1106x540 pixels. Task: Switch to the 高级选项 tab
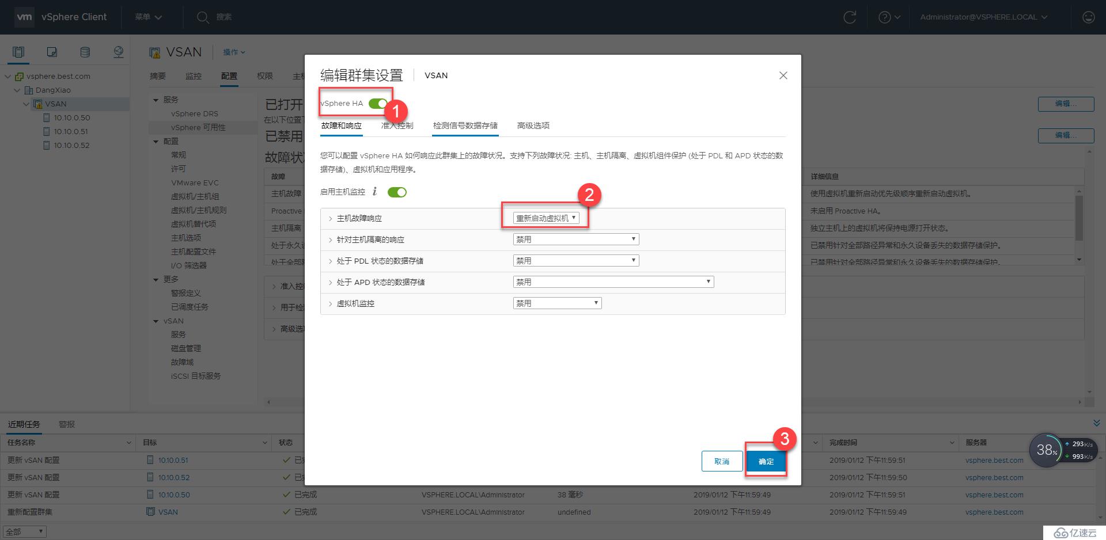tap(533, 126)
